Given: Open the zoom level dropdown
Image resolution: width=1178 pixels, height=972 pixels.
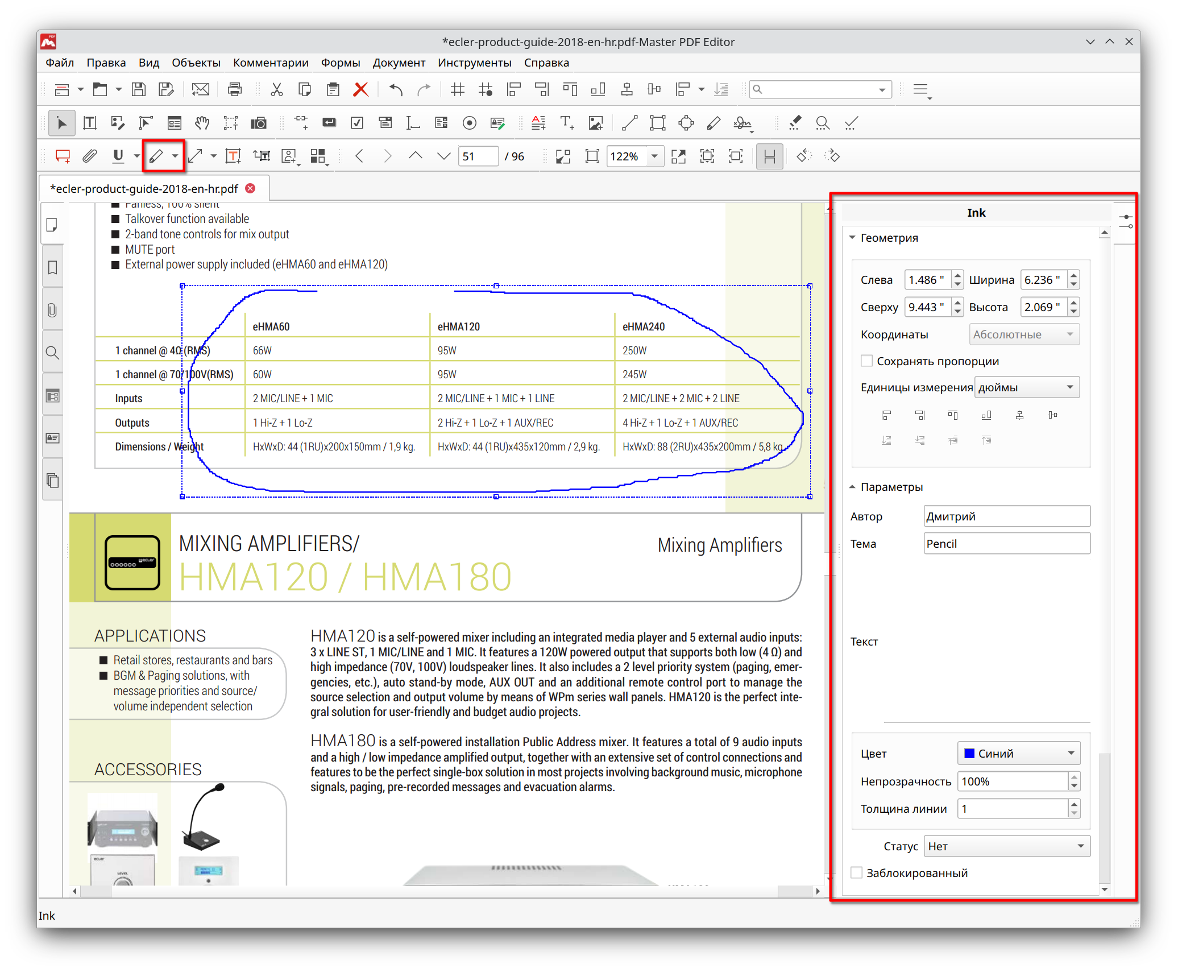Looking at the screenshot, I should click(x=654, y=156).
